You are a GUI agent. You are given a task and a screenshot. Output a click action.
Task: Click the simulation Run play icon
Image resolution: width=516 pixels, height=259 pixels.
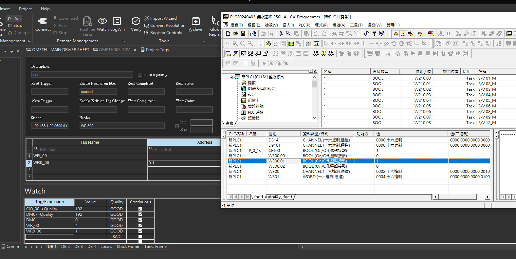[x=413, y=53]
